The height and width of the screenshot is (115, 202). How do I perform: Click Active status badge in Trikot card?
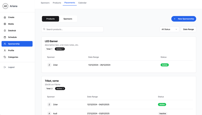162,104
